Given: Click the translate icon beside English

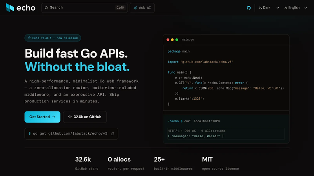Looking at the screenshot, I should pos(286,8).
